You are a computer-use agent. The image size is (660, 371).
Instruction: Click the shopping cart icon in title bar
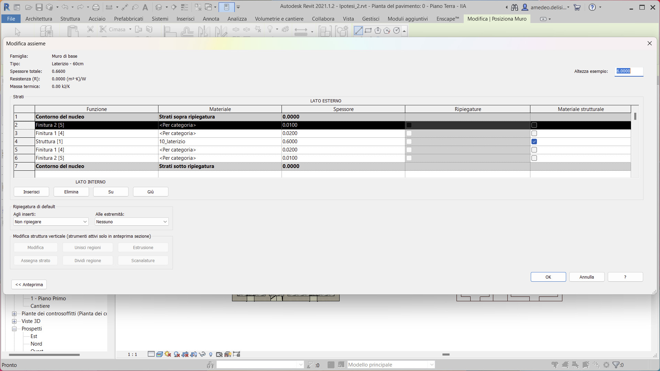click(577, 7)
